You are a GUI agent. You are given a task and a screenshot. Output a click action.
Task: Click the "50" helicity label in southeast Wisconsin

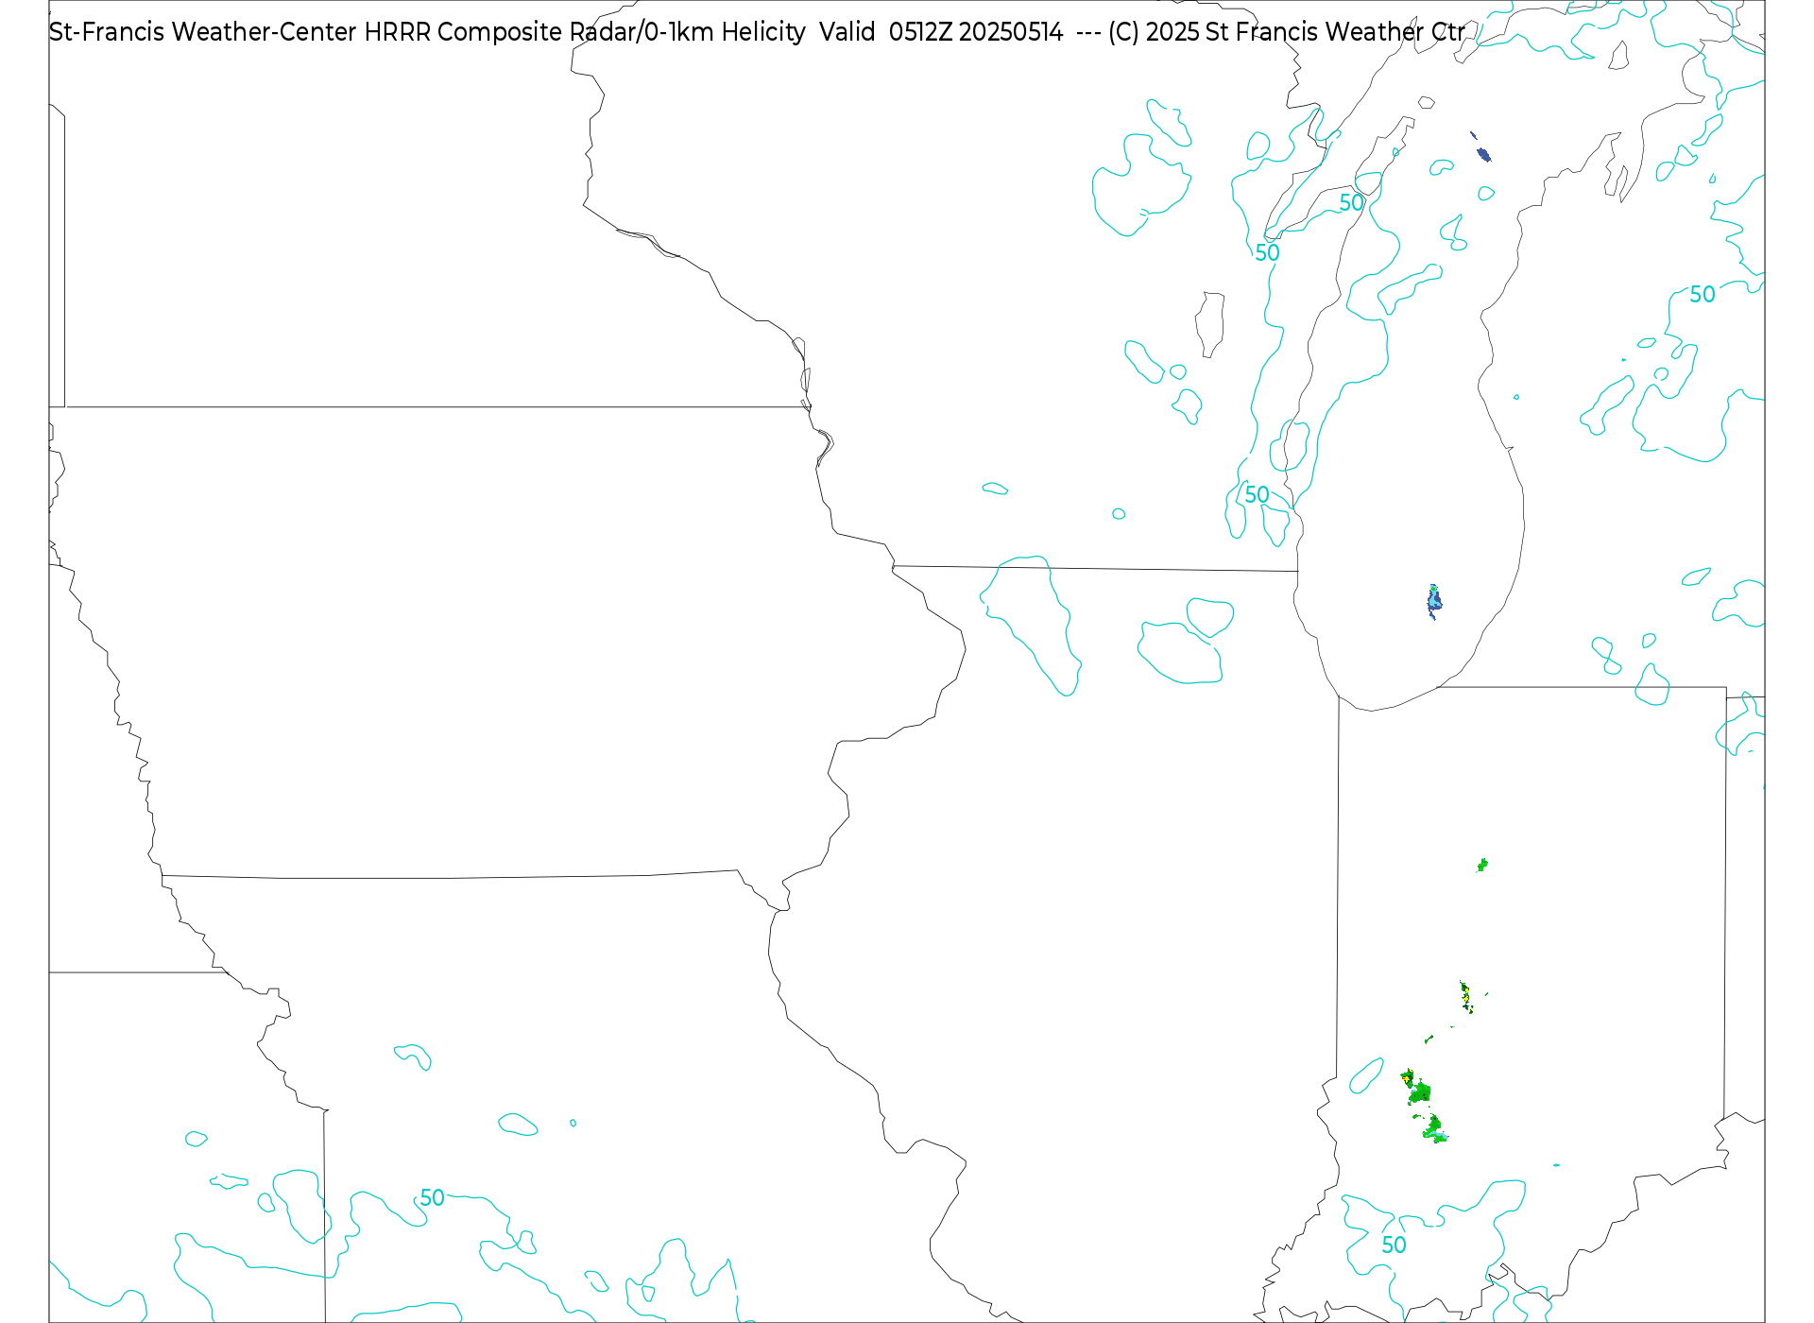(1257, 495)
